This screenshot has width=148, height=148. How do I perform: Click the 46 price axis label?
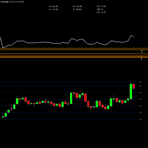(141, 82)
